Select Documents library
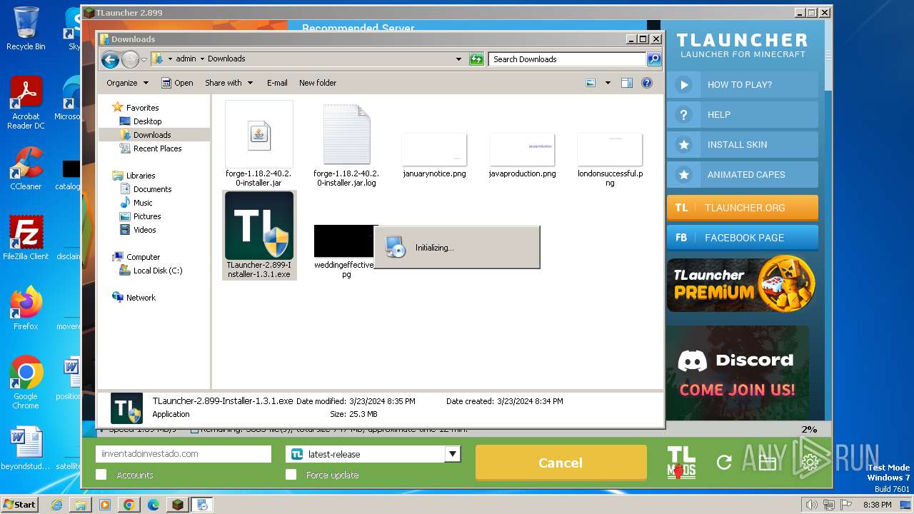The image size is (914, 514). point(152,189)
